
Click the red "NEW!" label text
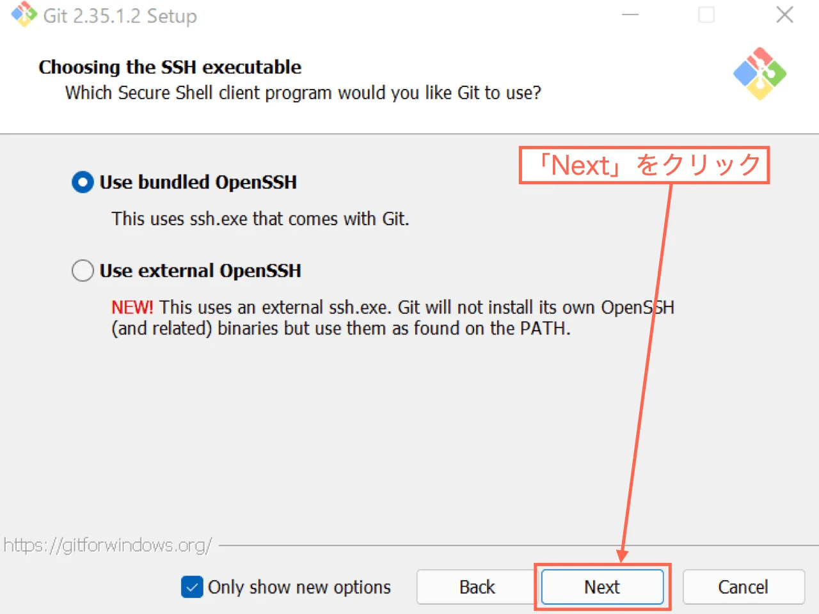131,307
